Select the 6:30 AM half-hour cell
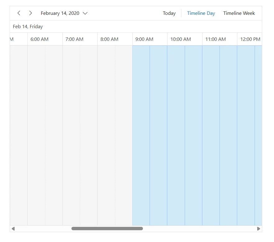The image size is (274, 242). pos(54,136)
